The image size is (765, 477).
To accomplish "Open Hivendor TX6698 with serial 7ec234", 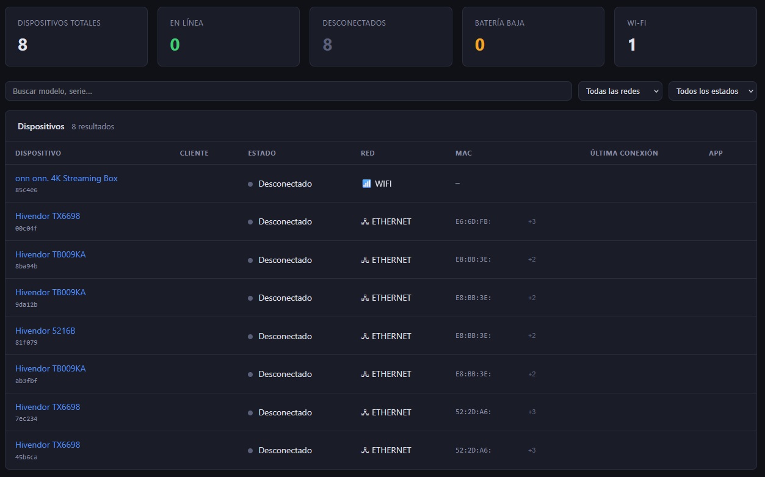I will (x=48, y=407).
